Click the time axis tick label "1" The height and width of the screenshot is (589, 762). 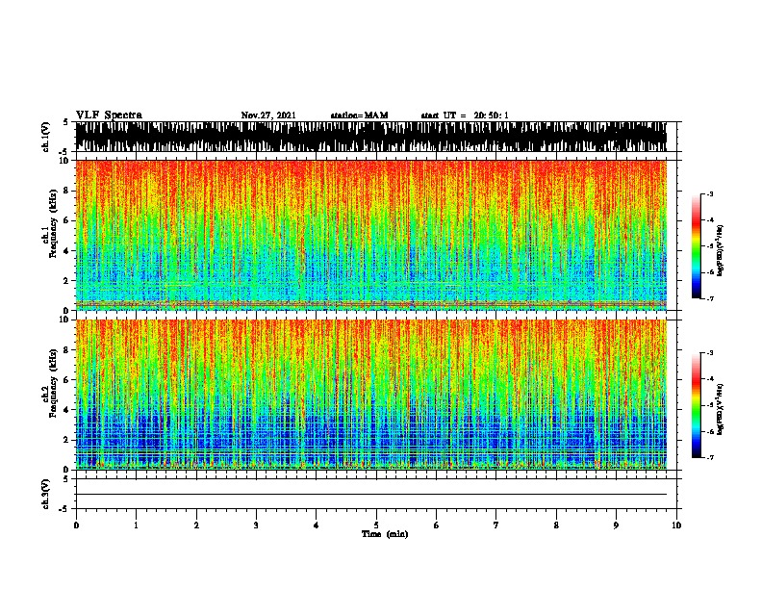click(136, 525)
